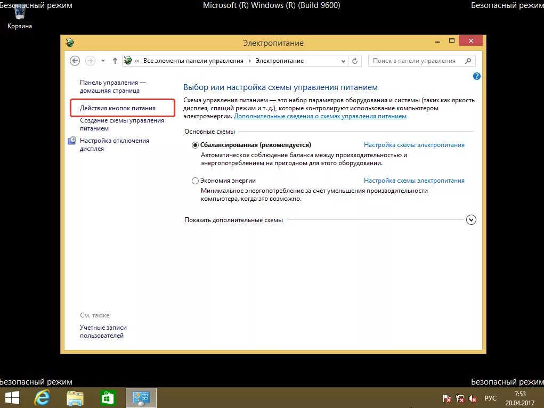Expand the breadcrumb arrow before Электропитание
This screenshot has height=408, width=544.
(x=249, y=61)
